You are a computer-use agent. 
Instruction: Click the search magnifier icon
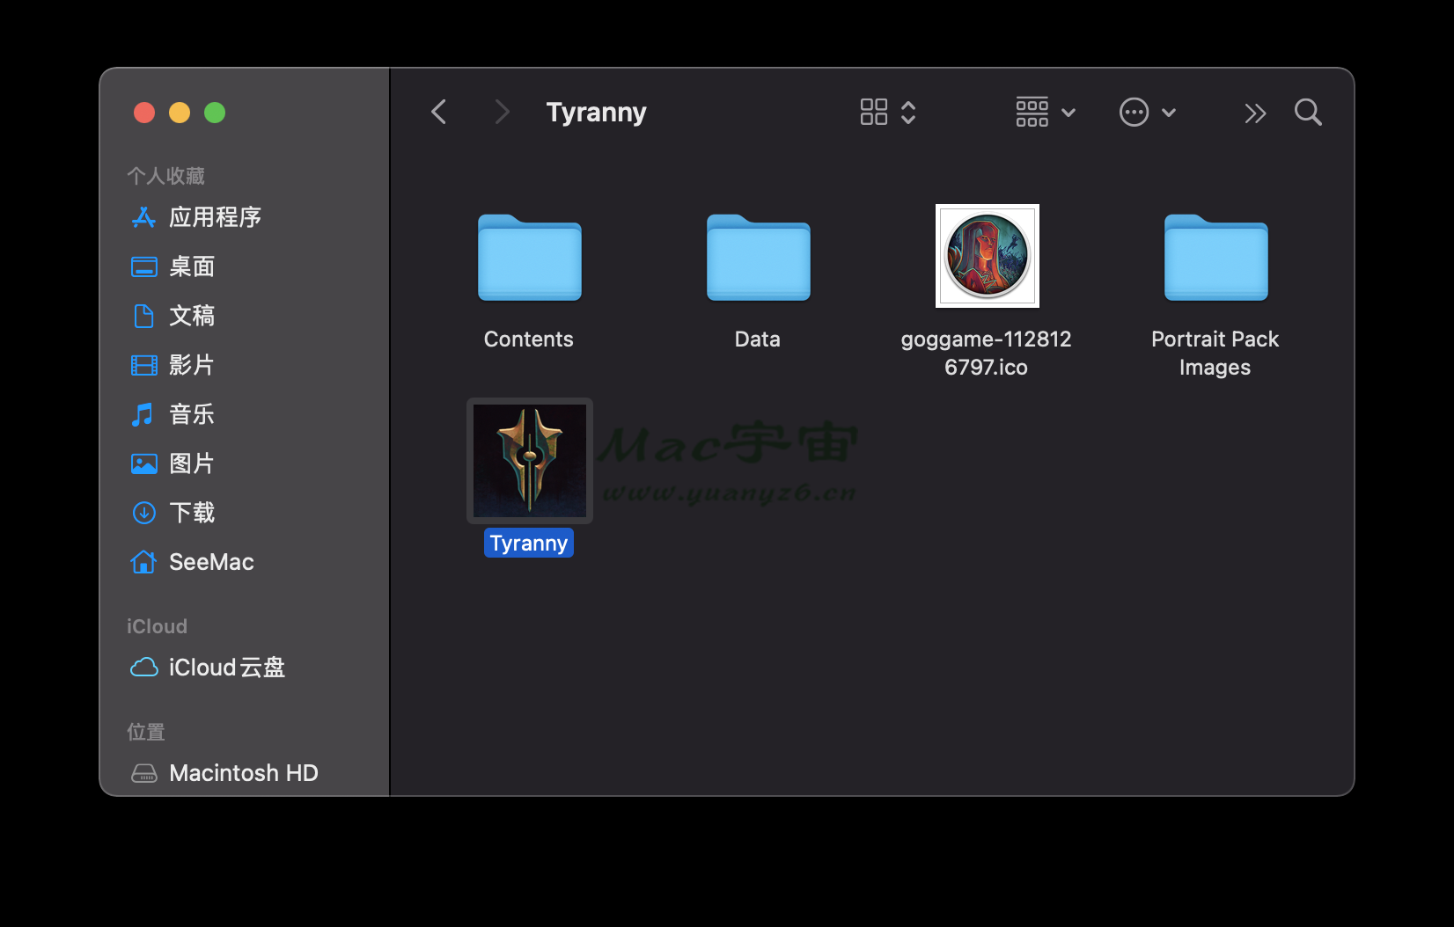tap(1308, 113)
